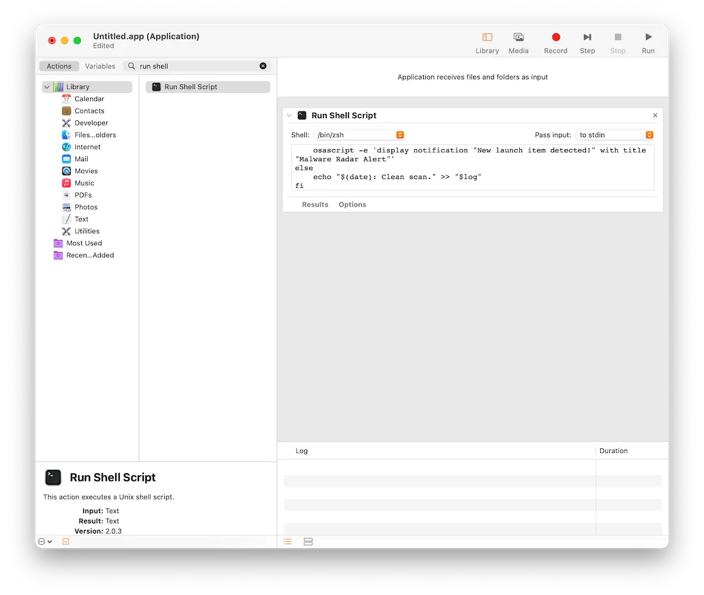Image resolution: width=704 pixels, height=595 pixels.
Task: Click the Run Shell Script action title
Action: click(x=344, y=115)
